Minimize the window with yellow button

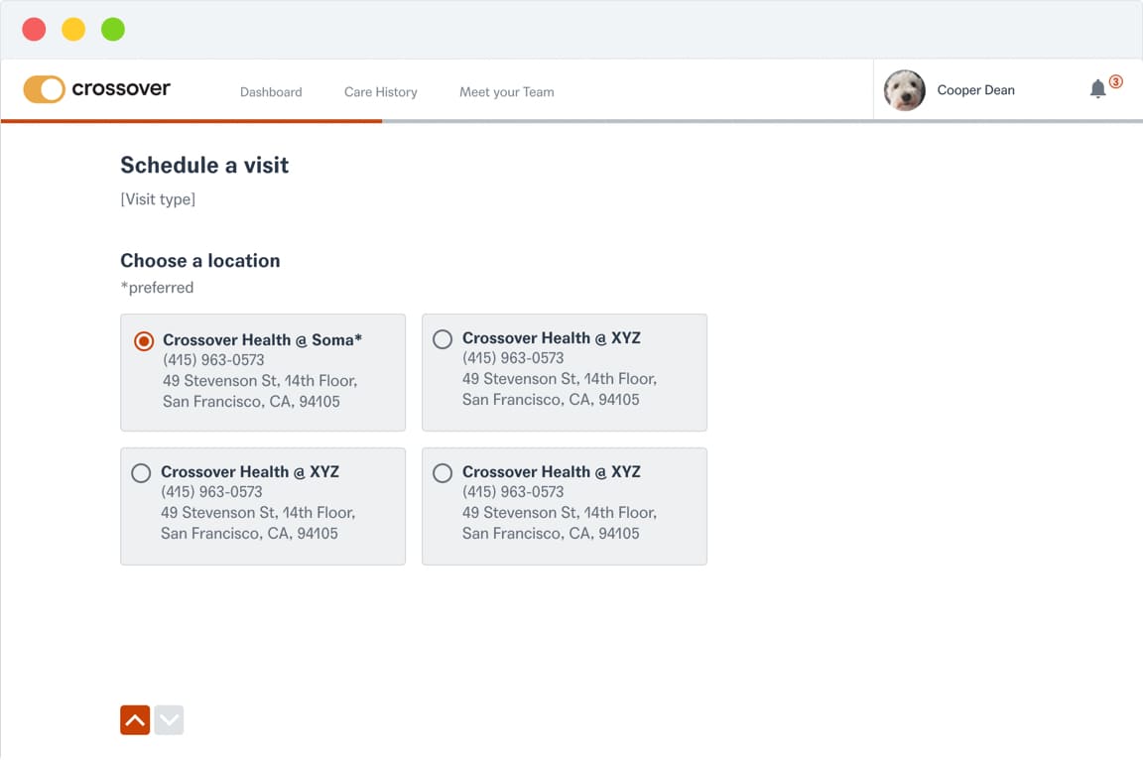pos(72,29)
